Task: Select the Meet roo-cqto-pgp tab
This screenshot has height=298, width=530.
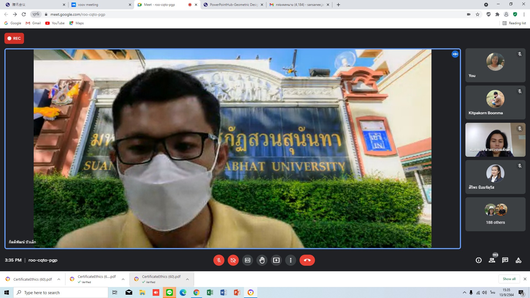Action: tap(167, 5)
